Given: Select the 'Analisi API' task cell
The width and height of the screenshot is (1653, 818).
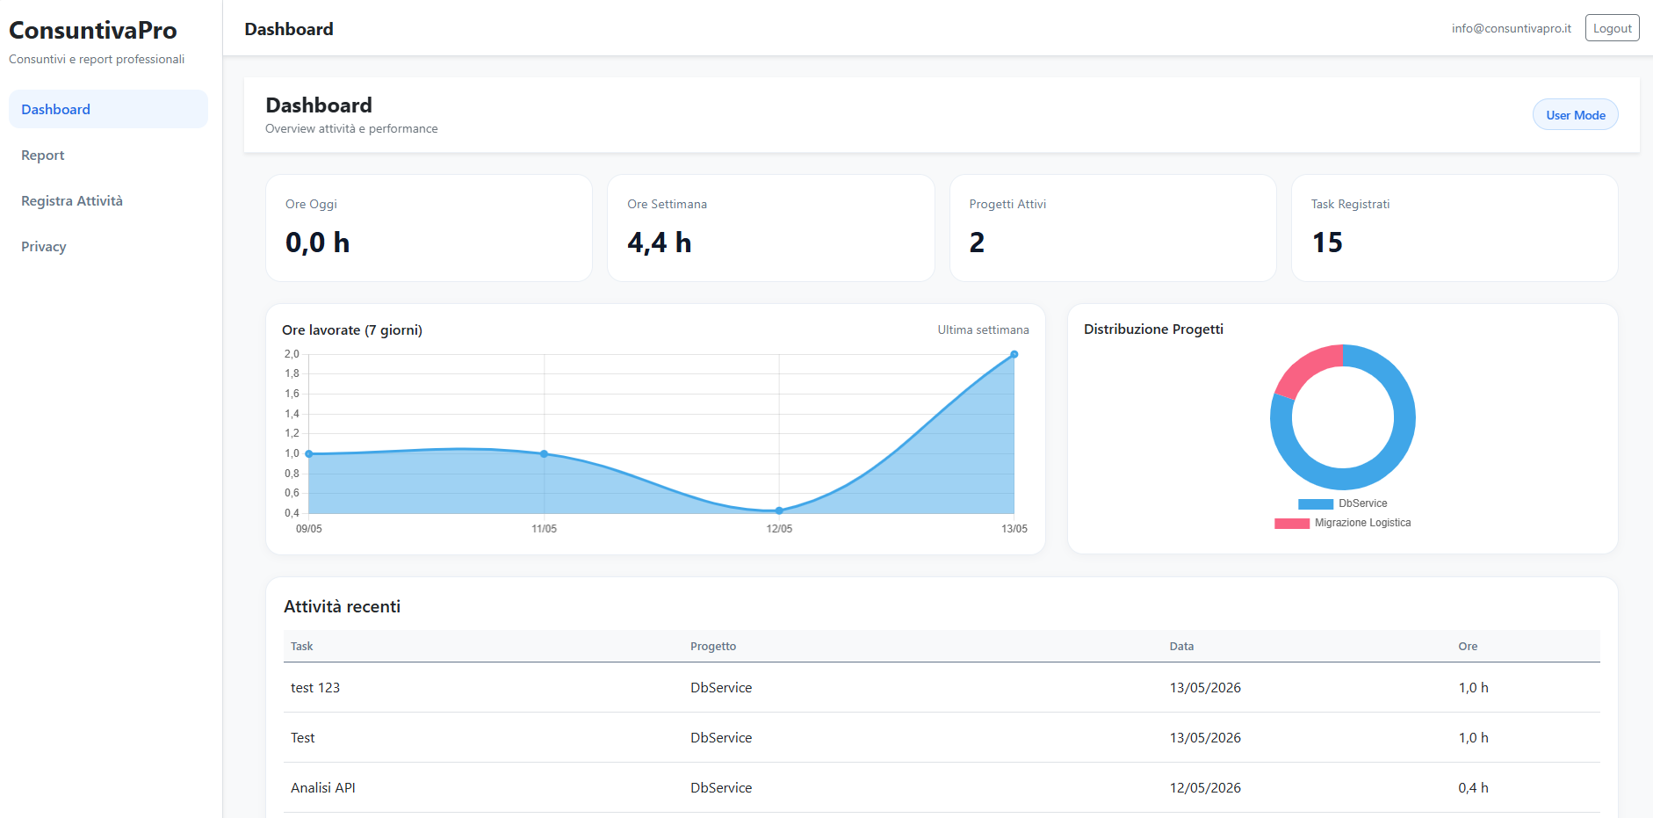Looking at the screenshot, I should 323,787.
